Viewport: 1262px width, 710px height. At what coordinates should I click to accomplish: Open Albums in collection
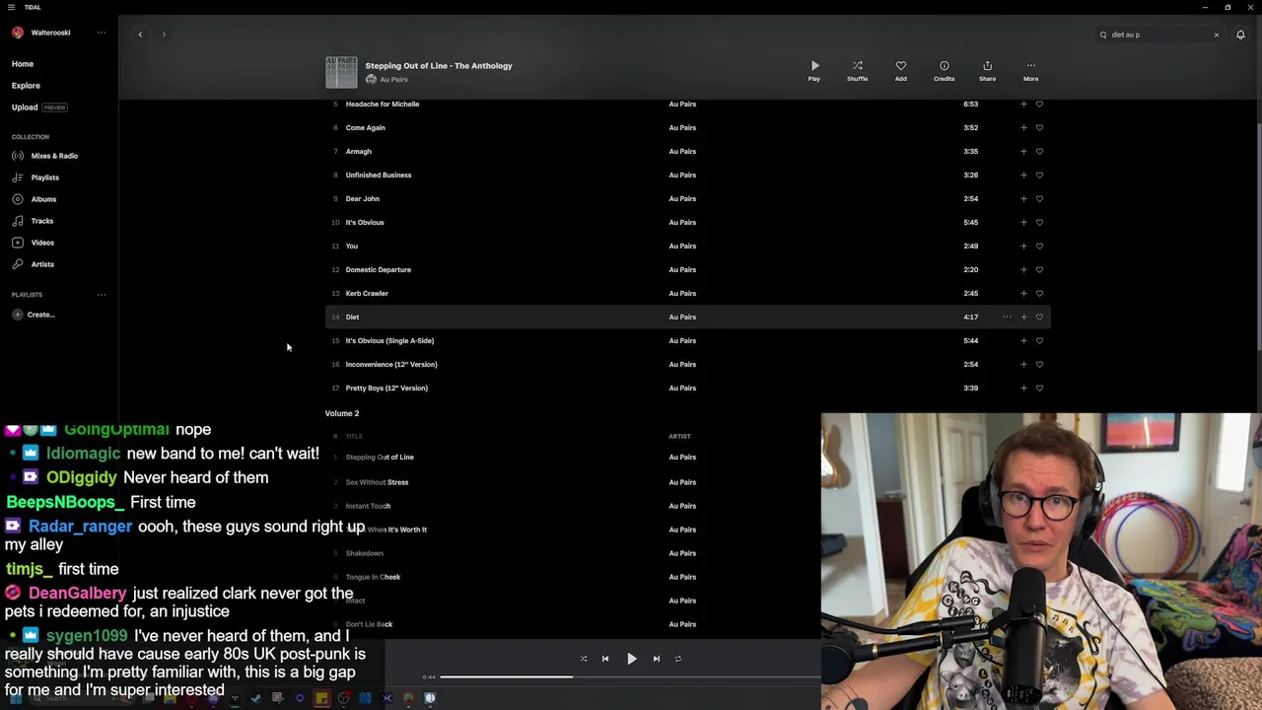[x=34, y=199]
